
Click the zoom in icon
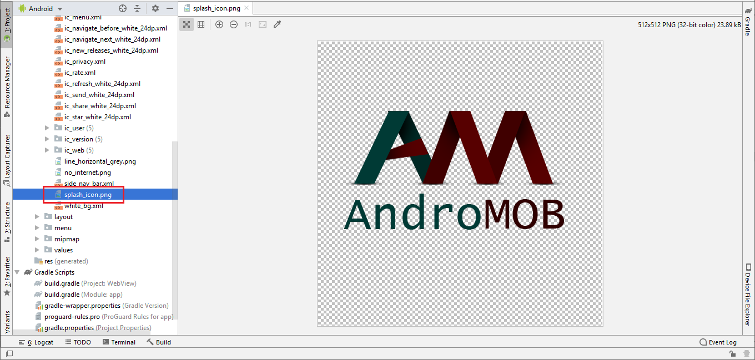[x=219, y=24]
